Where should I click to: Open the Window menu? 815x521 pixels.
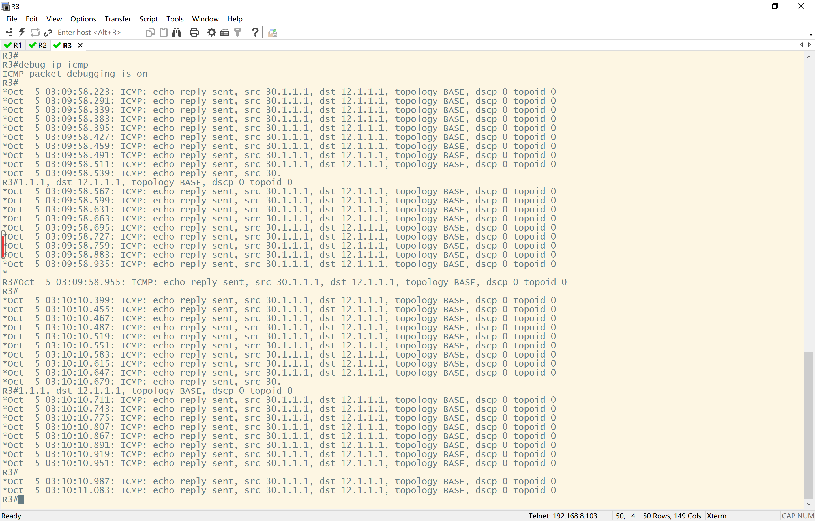[205, 19]
